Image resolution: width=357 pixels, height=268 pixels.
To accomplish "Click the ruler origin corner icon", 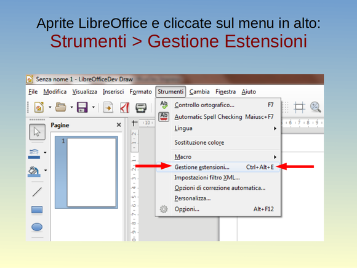I will (x=134, y=123).
